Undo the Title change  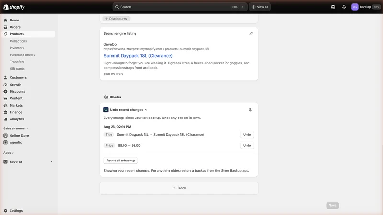pos(247,135)
